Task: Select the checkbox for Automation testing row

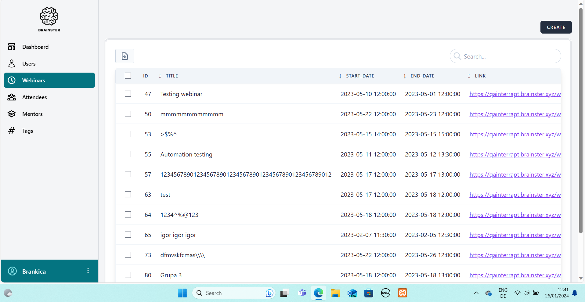Action: click(x=128, y=154)
